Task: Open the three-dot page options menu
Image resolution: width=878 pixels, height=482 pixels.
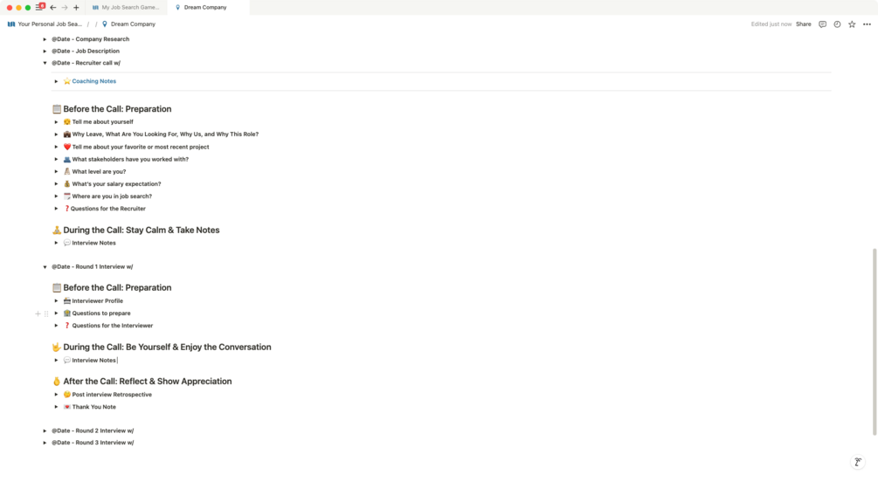Action: [867, 24]
